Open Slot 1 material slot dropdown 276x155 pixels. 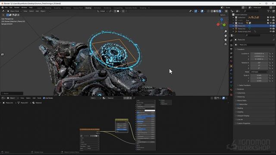coord(96,98)
